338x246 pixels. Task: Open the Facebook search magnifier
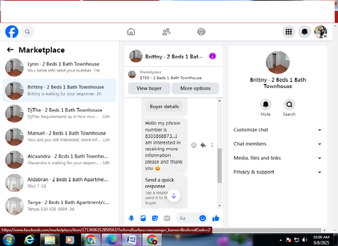click(28, 32)
